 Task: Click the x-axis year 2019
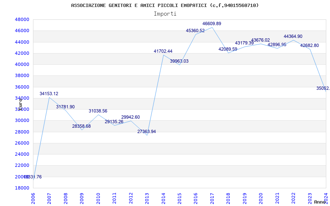click(x=245, y=198)
